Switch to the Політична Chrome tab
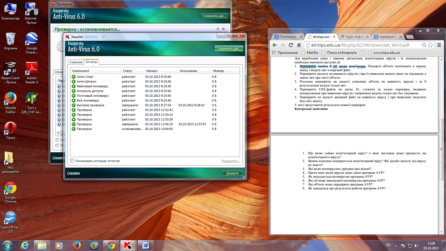446x251 pixels. [288, 37]
